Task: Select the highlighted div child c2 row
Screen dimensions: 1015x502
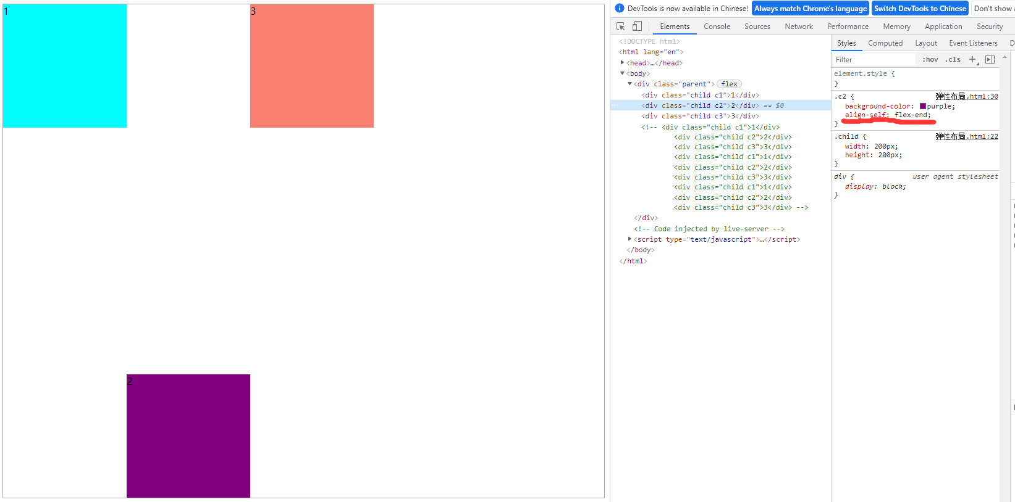Action: 720,105
